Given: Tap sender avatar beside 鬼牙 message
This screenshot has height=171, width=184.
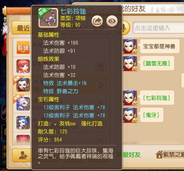Looking at the screenshot, I should tap(130, 115).
